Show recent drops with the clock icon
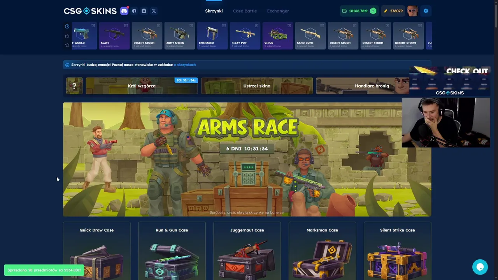This screenshot has height=280, width=498. 67,26
